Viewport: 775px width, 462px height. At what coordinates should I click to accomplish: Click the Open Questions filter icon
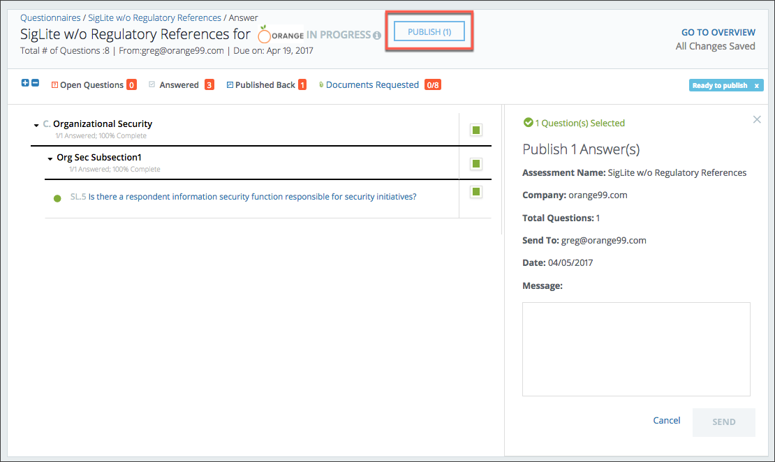pyautogui.click(x=55, y=85)
